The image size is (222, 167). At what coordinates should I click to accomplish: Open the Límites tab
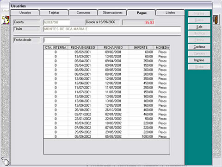170,13
